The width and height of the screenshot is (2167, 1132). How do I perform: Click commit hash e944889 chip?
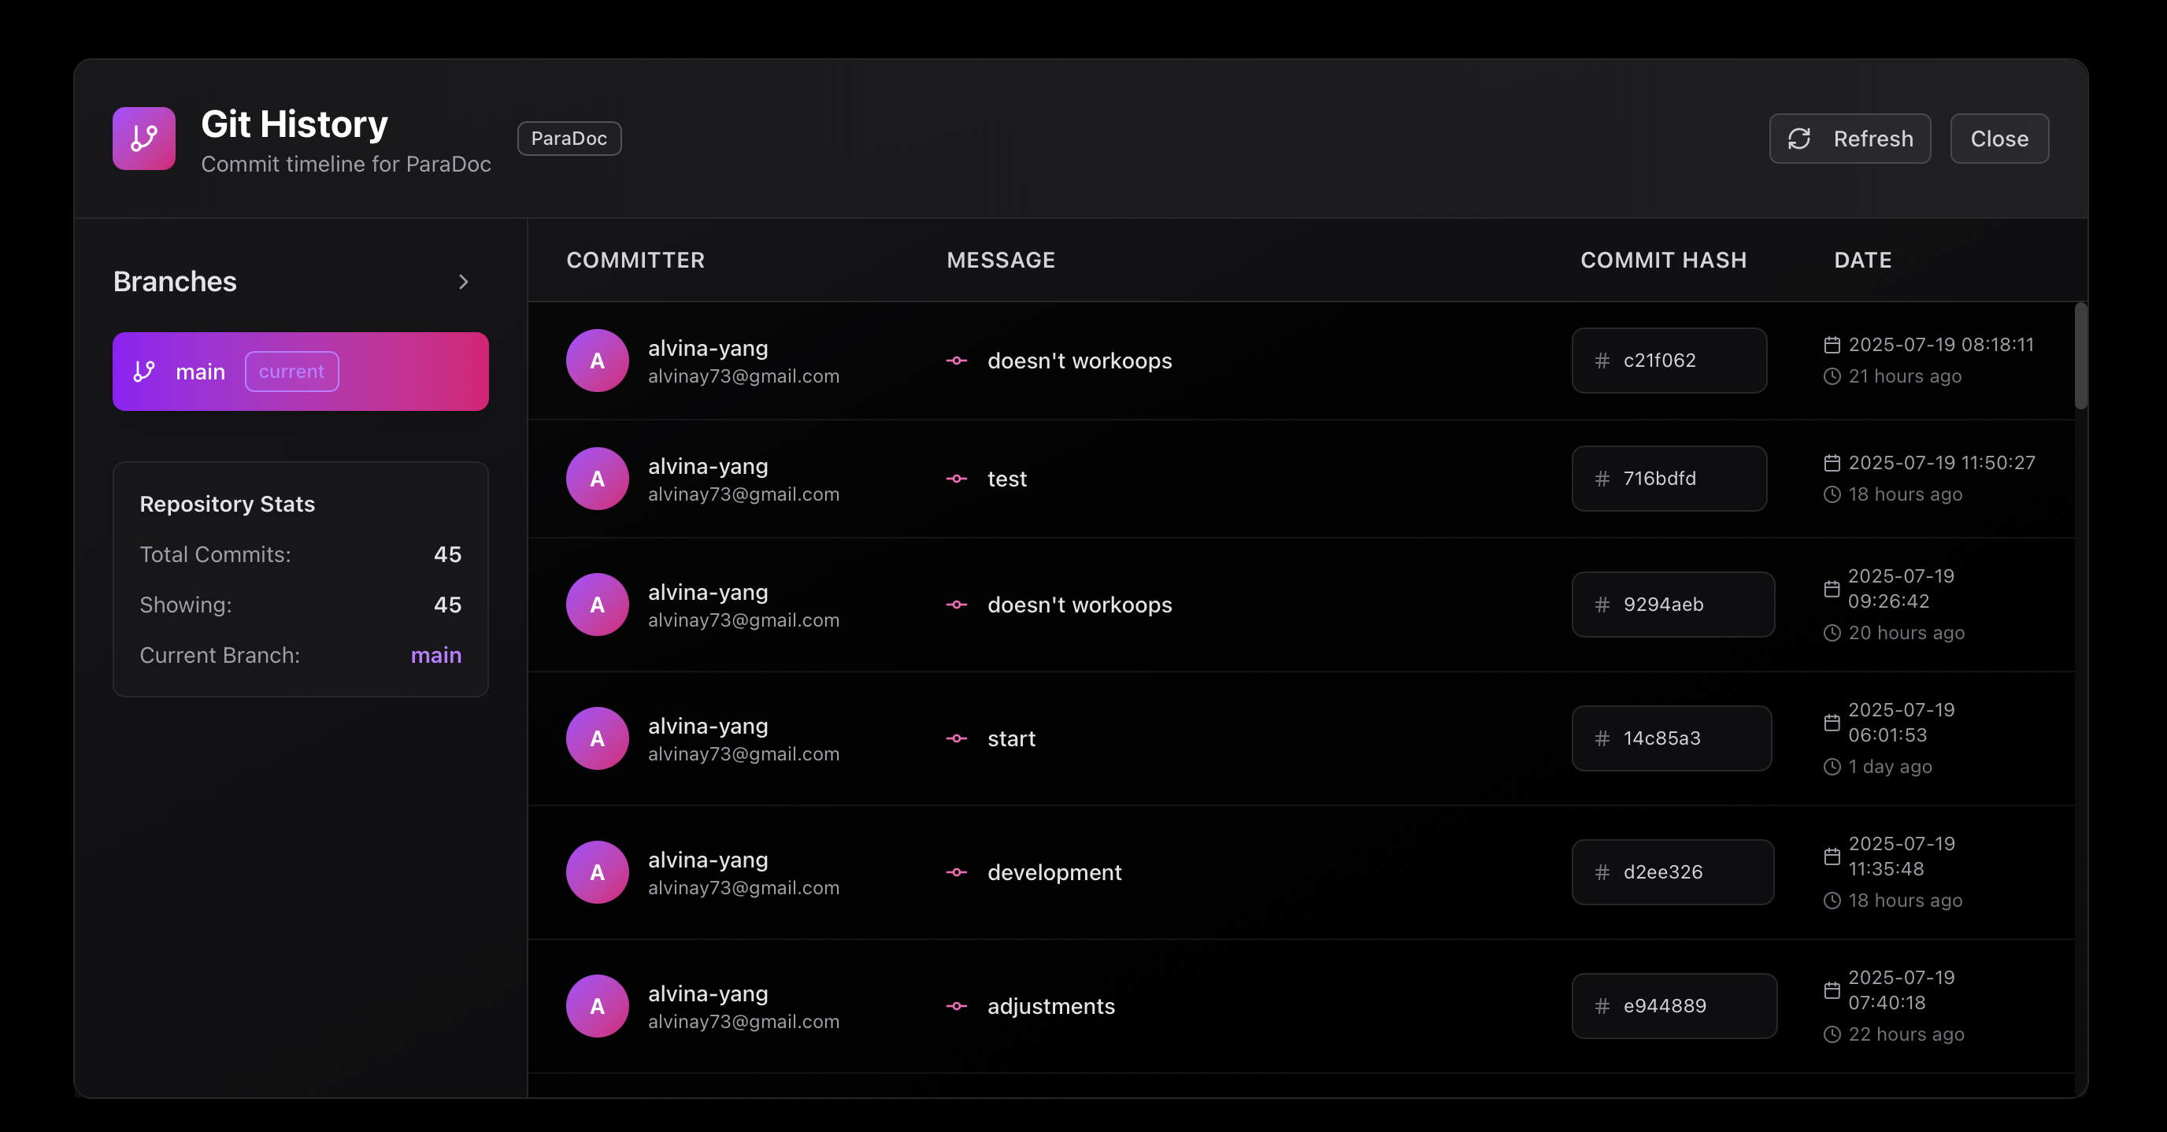point(1673,1006)
